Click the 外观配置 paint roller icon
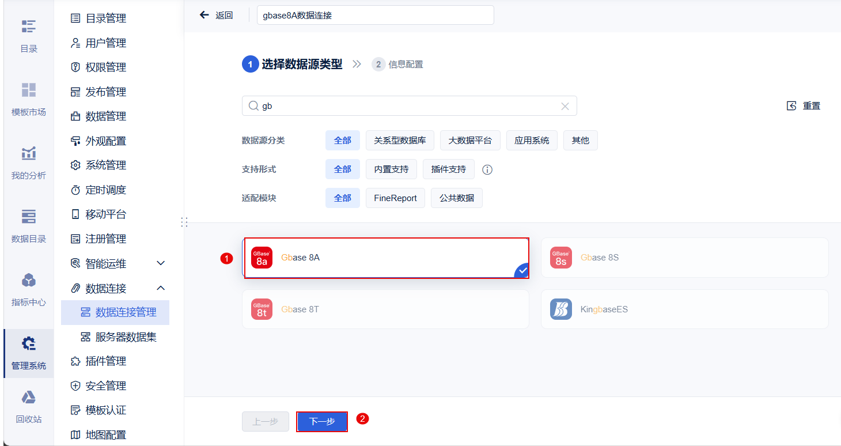Viewport: 841px width, 446px height. pos(75,141)
